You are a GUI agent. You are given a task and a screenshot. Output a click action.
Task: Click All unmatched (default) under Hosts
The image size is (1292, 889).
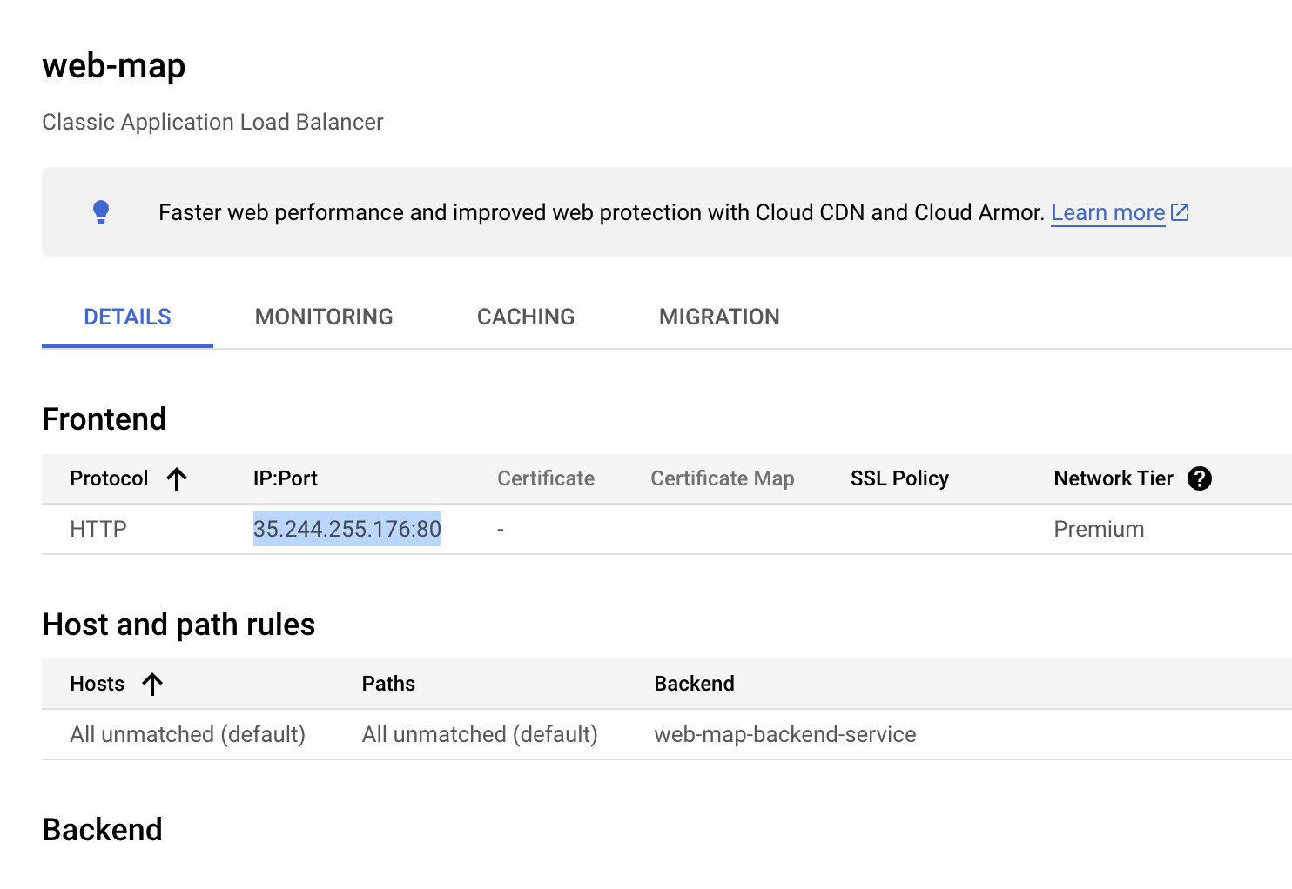tap(188, 734)
